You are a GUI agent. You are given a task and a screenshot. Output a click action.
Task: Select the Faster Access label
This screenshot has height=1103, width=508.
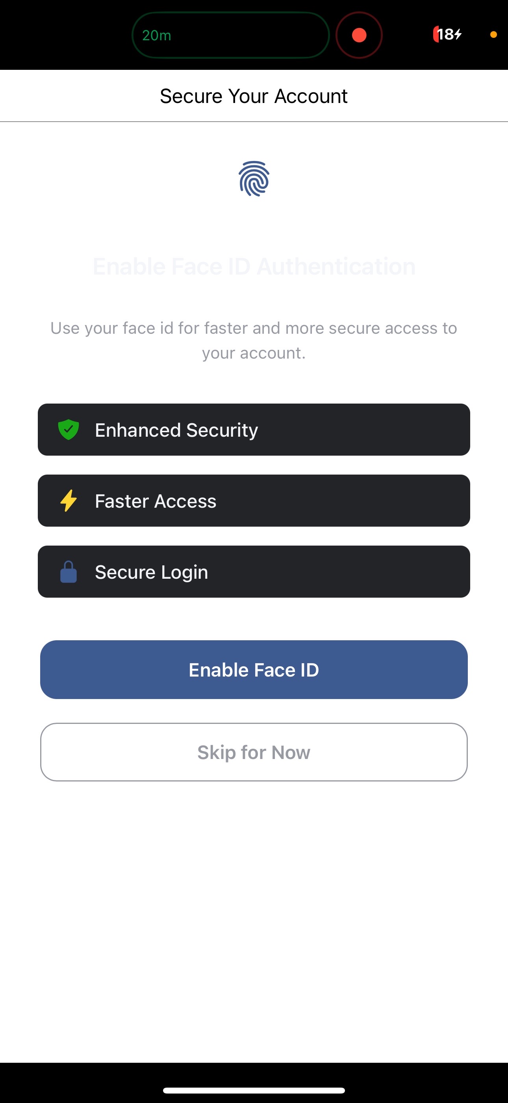(x=156, y=501)
